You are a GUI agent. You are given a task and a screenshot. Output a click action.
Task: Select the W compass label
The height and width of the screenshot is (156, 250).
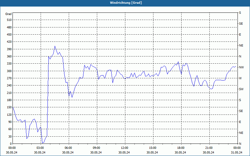click(240, 78)
